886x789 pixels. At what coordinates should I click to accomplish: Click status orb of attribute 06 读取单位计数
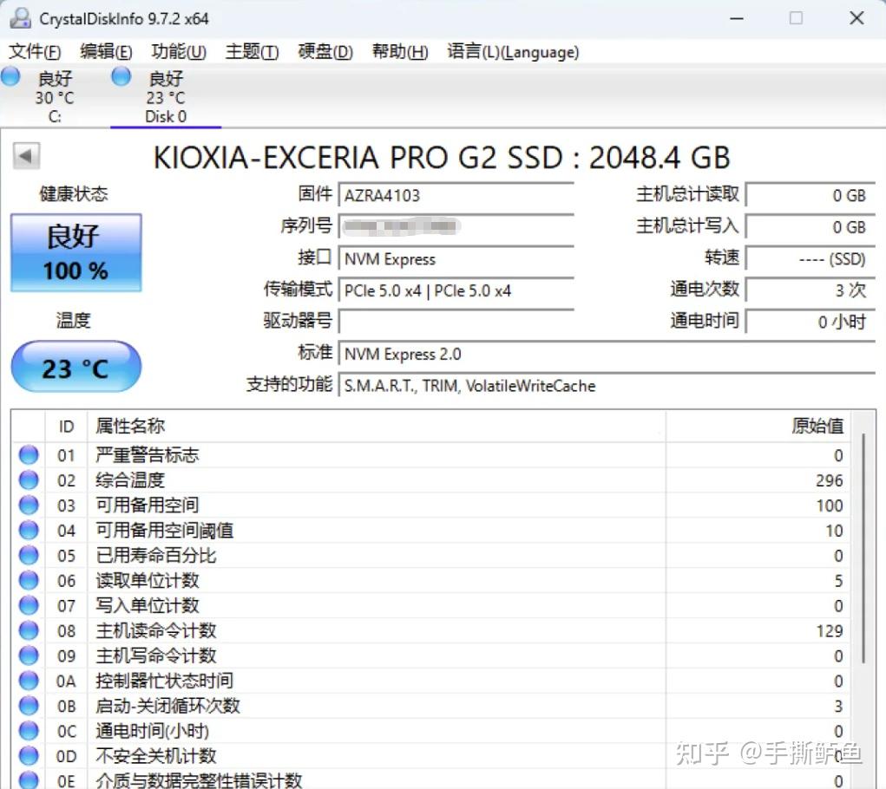[x=29, y=580]
